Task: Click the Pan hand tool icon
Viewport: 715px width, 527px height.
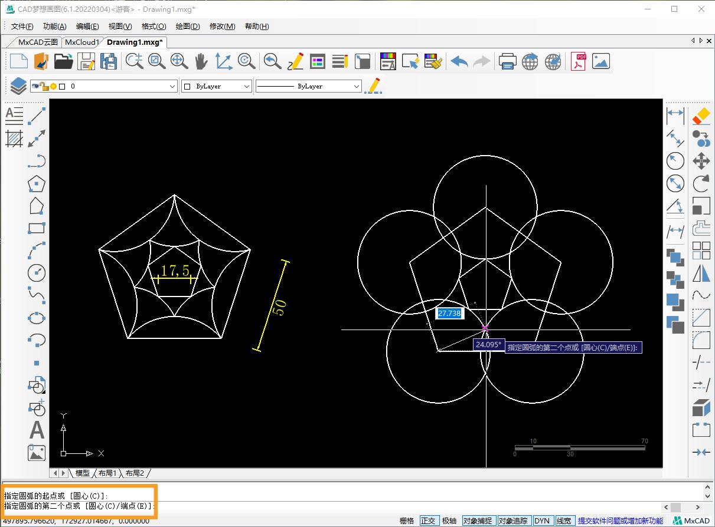Action: tap(201, 61)
